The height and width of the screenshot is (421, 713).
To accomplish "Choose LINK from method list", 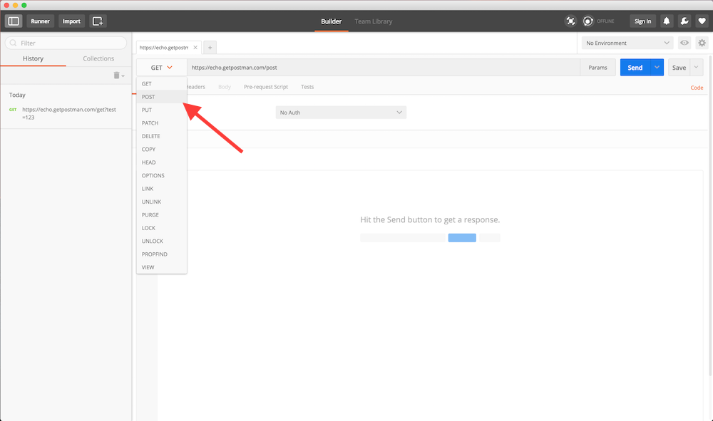I will pyautogui.click(x=161, y=189).
